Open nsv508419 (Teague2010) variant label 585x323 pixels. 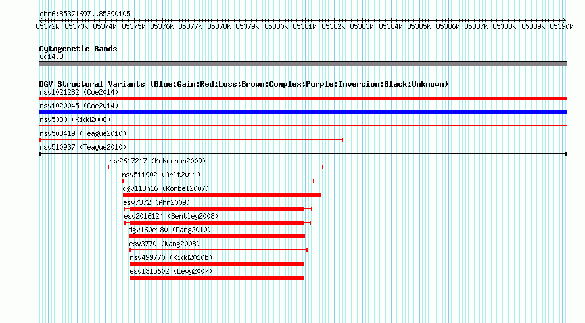click(83, 133)
